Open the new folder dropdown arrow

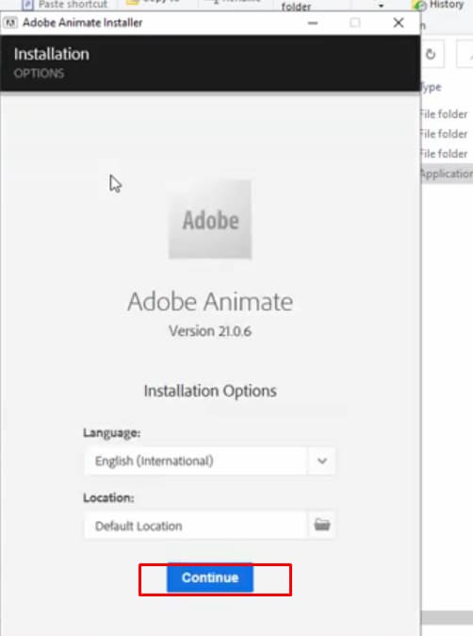point(381,6)
